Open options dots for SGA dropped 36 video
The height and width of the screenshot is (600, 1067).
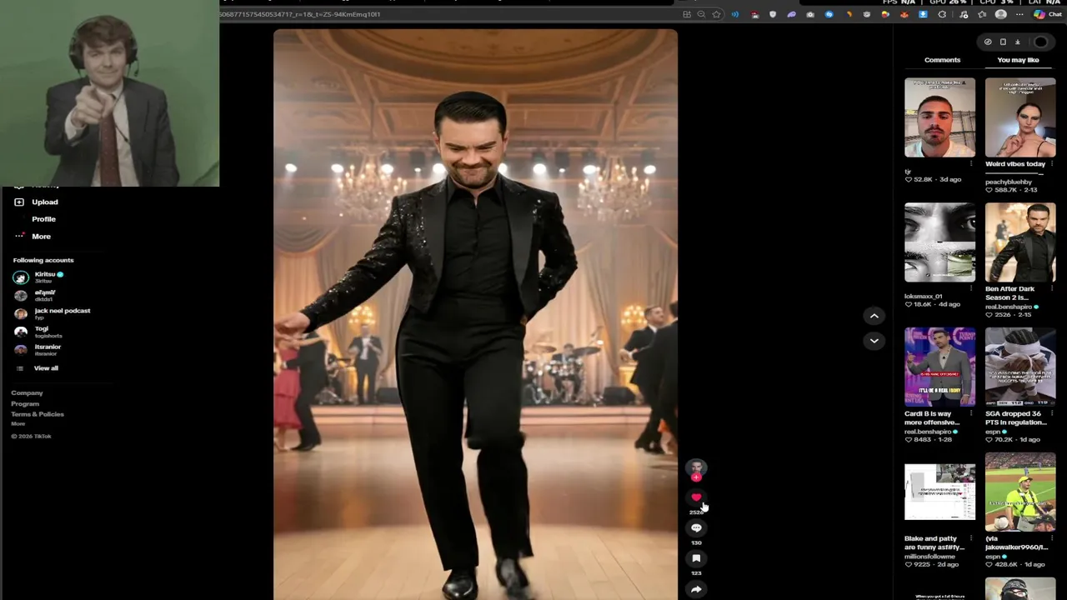[1052, 414]
